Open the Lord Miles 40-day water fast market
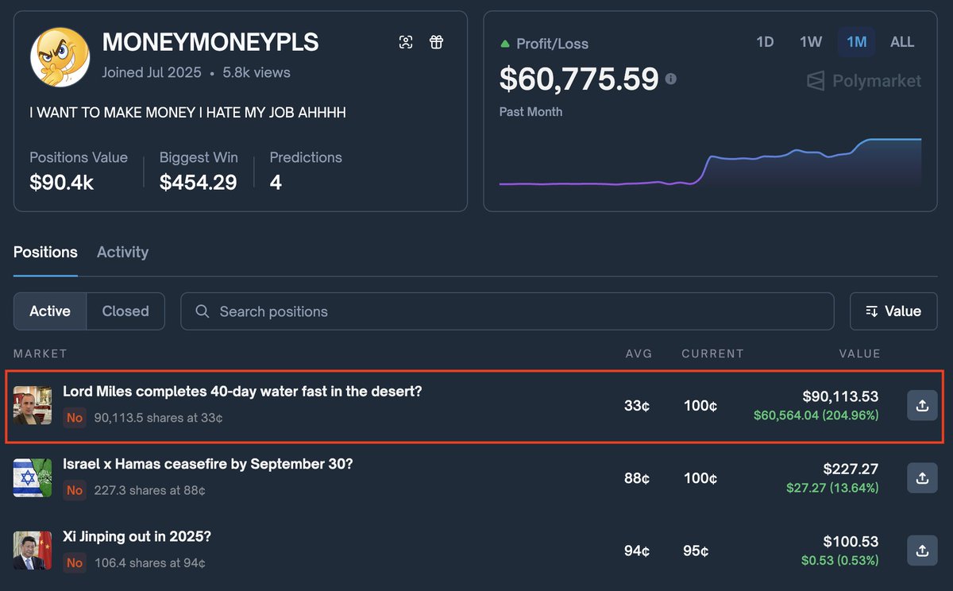 tap(242, 392)
